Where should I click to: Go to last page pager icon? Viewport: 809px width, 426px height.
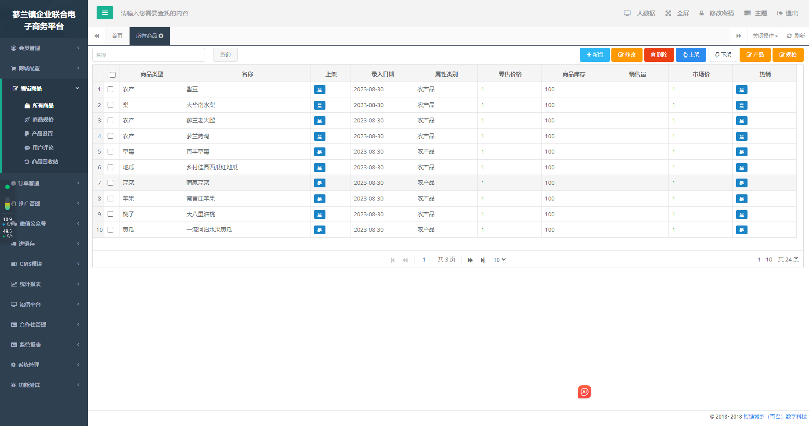(483, 260)
